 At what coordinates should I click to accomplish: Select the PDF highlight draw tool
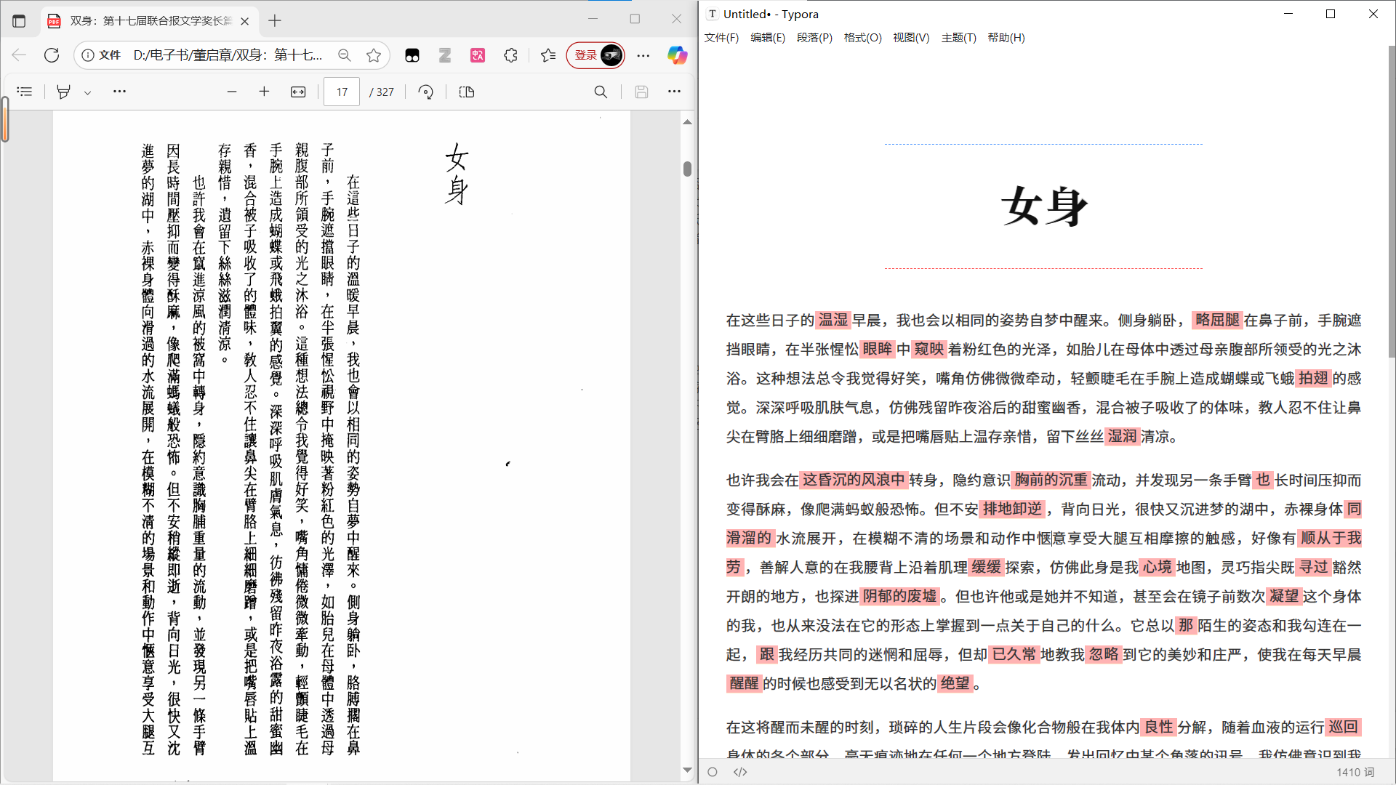pyautogui.click(x=63, y=92)
